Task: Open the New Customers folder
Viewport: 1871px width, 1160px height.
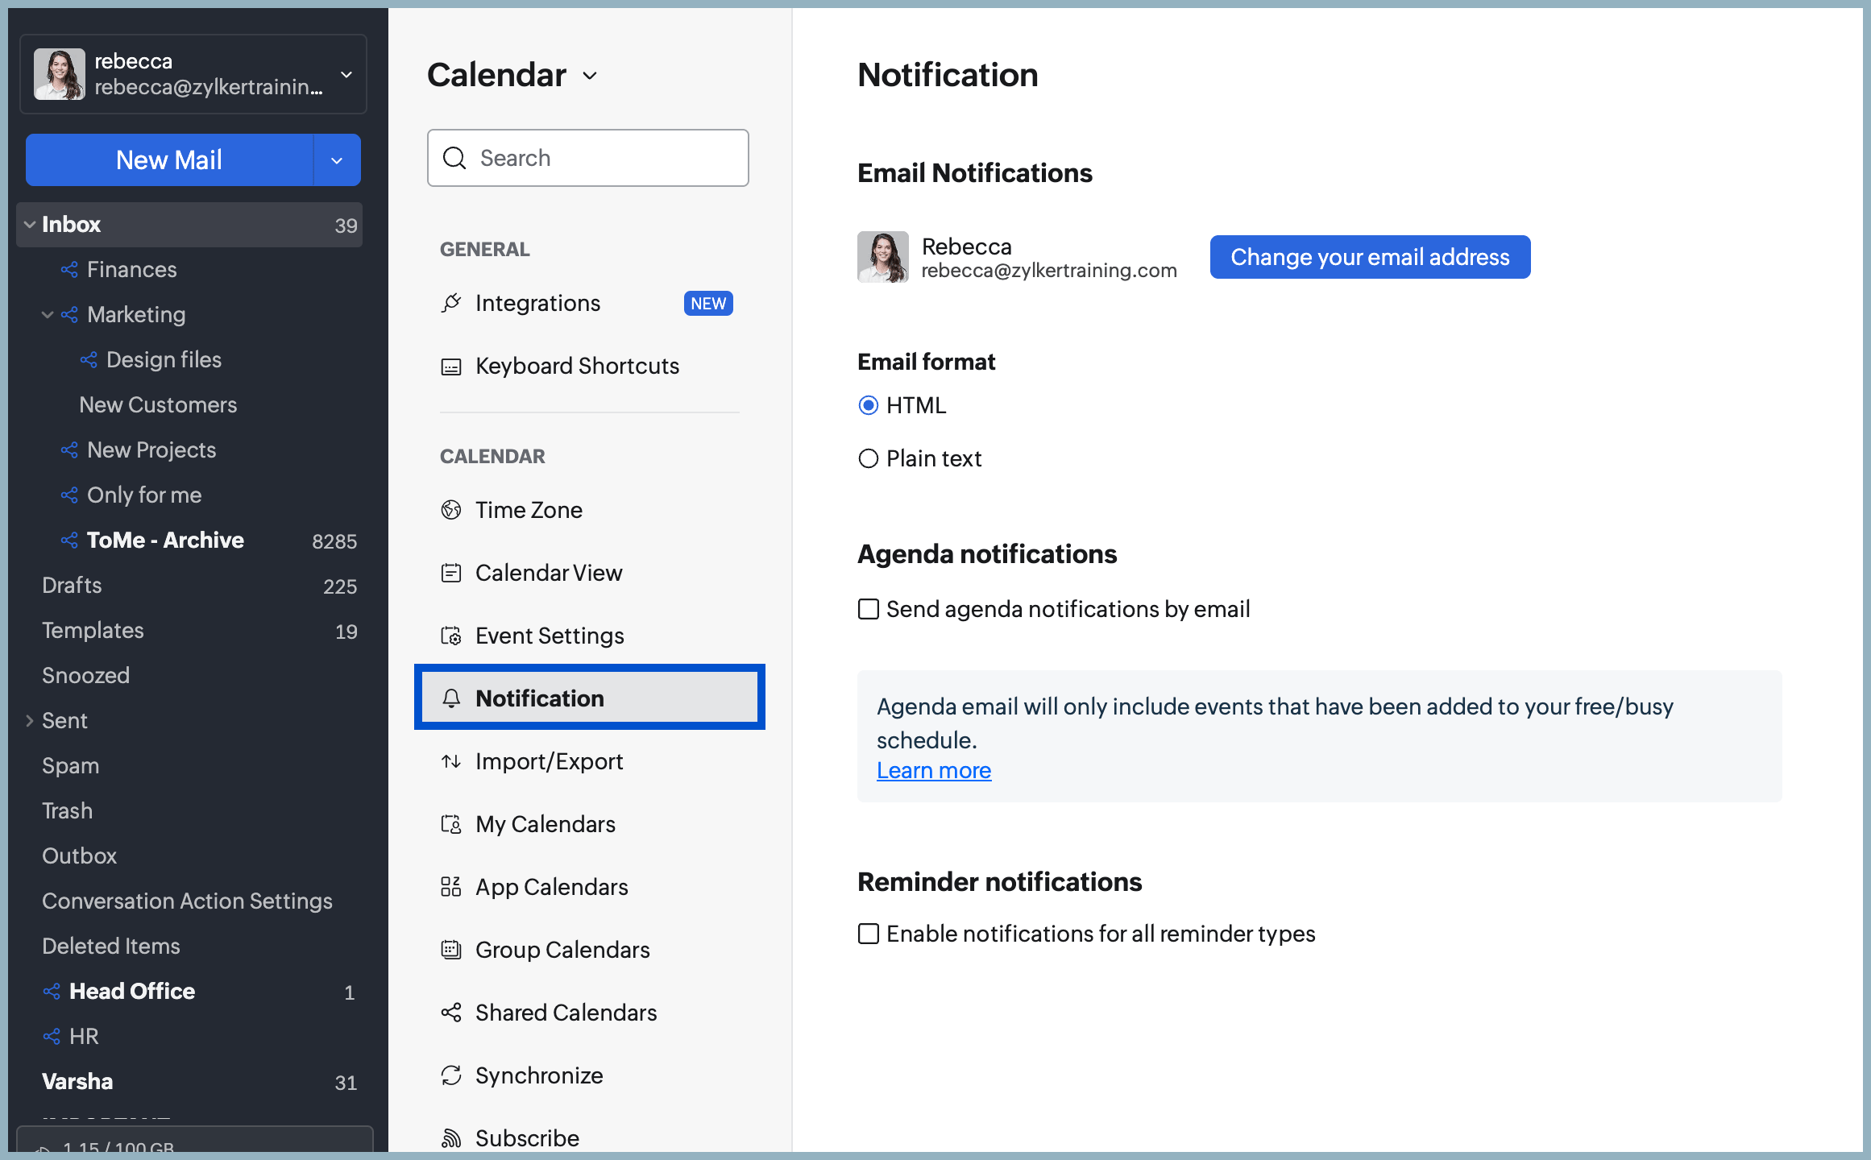Action: click(189, 404)
